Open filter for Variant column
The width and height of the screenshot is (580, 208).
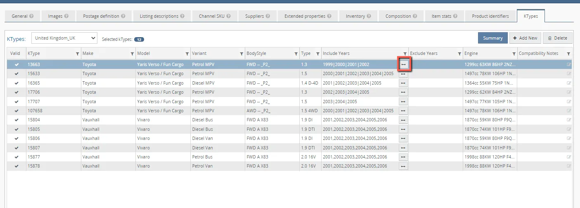click(x=241, y=54)
